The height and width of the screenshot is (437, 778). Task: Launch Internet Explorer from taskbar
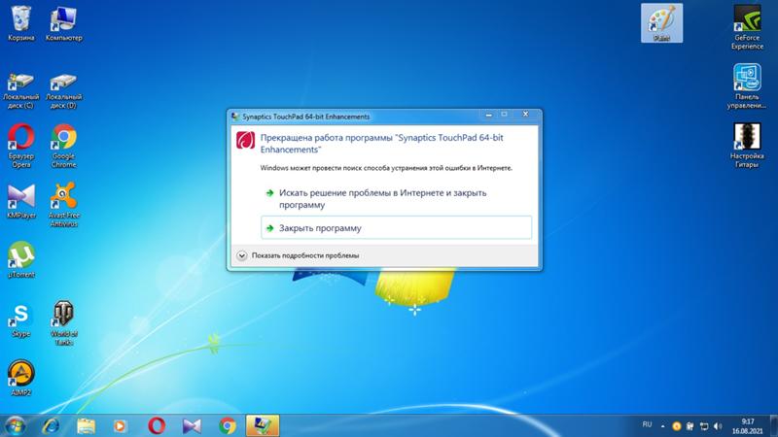pyautogui.click(x=51, y=425)
